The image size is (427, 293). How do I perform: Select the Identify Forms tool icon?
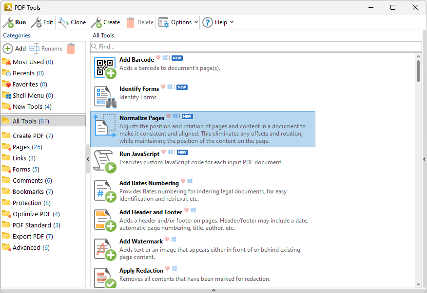(x=105, y=96)
